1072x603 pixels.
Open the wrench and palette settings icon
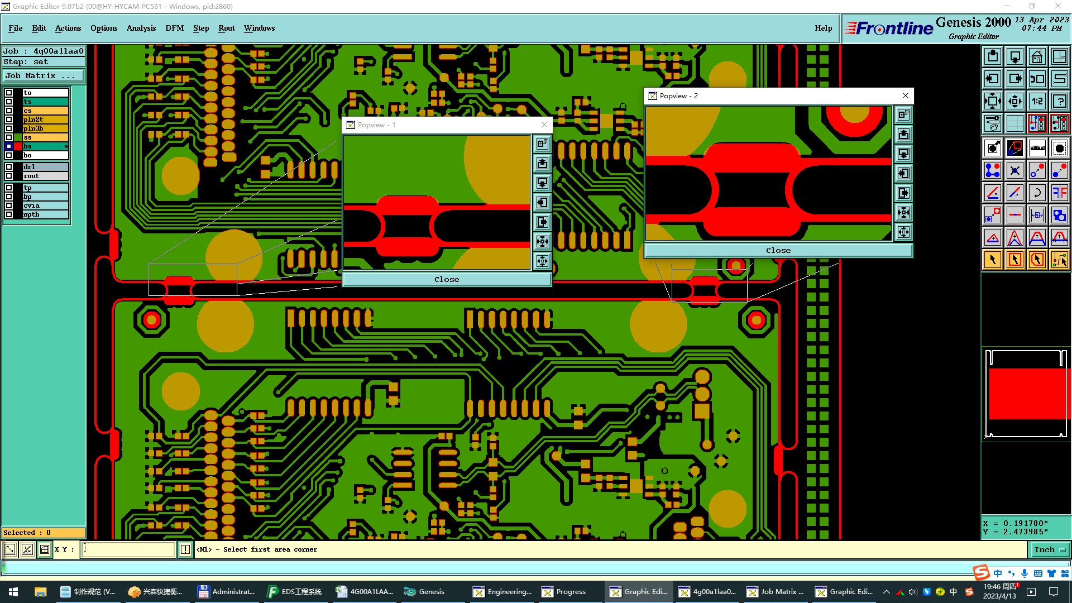[x=993, y=123]
